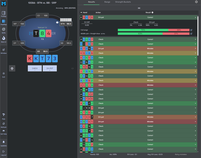
Task: Open Middle pair straight draw link icon
Action: click(x=191, y=34)
